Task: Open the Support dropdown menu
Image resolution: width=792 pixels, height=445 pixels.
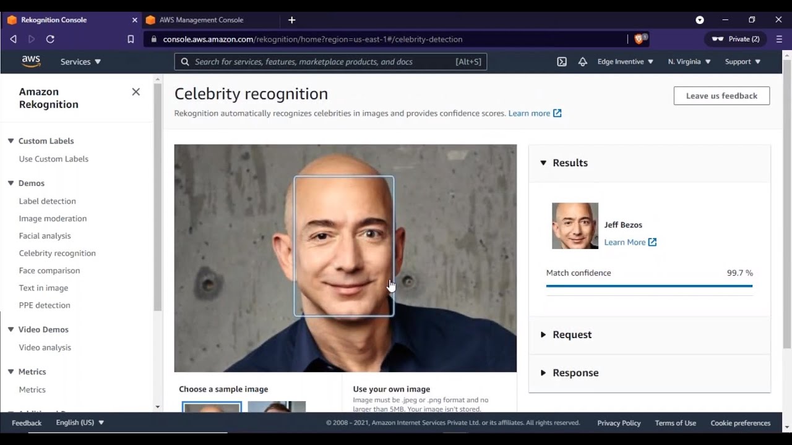Action: 742,62
